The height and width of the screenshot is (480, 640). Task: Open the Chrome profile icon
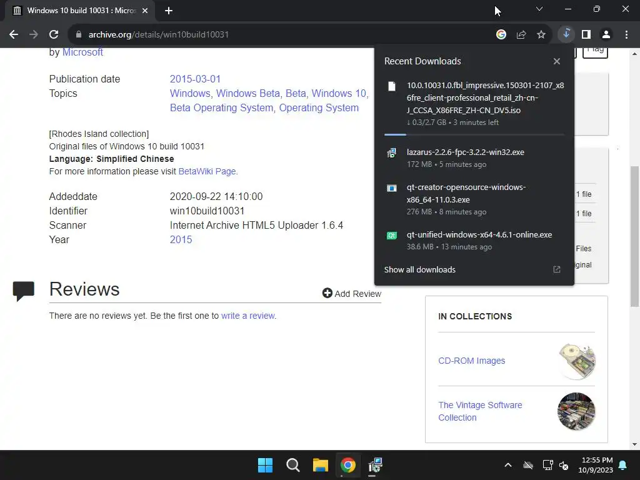(606, 35)
